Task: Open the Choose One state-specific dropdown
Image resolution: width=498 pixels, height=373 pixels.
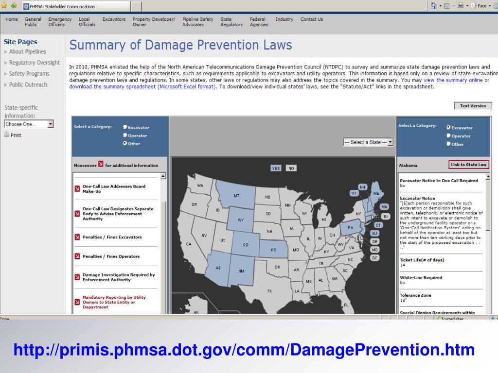Action: point(29,124)
